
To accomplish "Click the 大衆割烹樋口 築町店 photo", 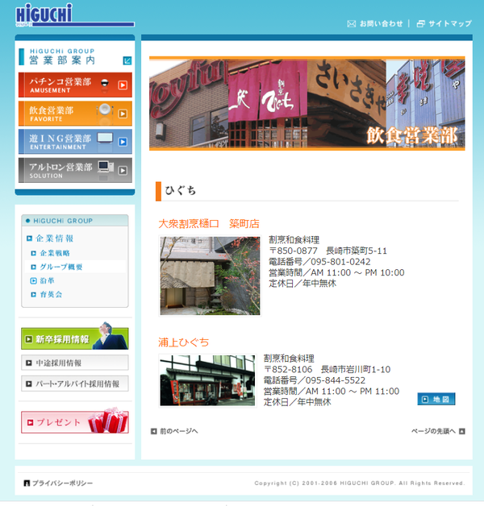I will coord(210,276).
